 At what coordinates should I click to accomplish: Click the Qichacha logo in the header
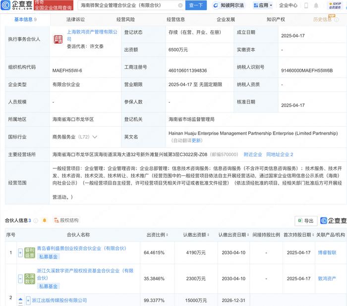(x=17, y=5)
